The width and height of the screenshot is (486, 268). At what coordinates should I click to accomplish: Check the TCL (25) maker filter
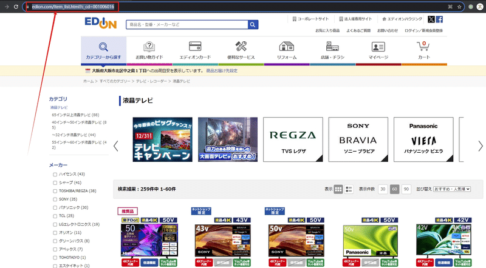(55, 216)
